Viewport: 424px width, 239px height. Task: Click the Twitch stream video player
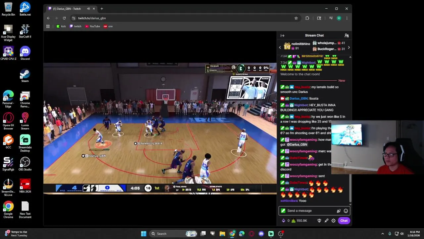coord(160,128)
